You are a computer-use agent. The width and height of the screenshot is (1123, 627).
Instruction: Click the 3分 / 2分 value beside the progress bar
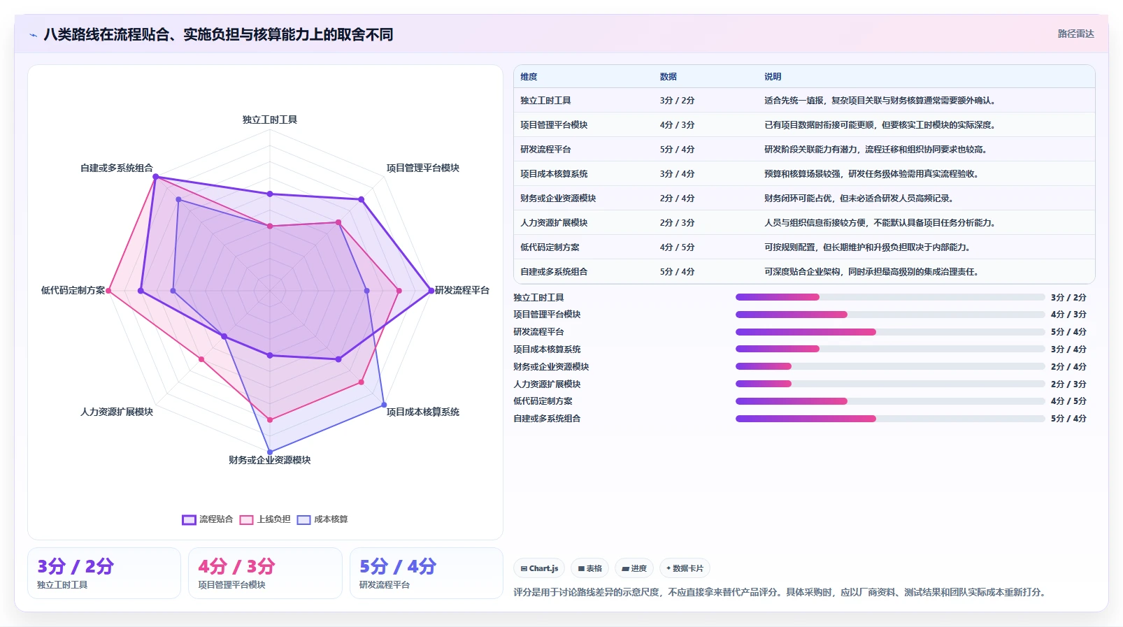point(1068,297)
